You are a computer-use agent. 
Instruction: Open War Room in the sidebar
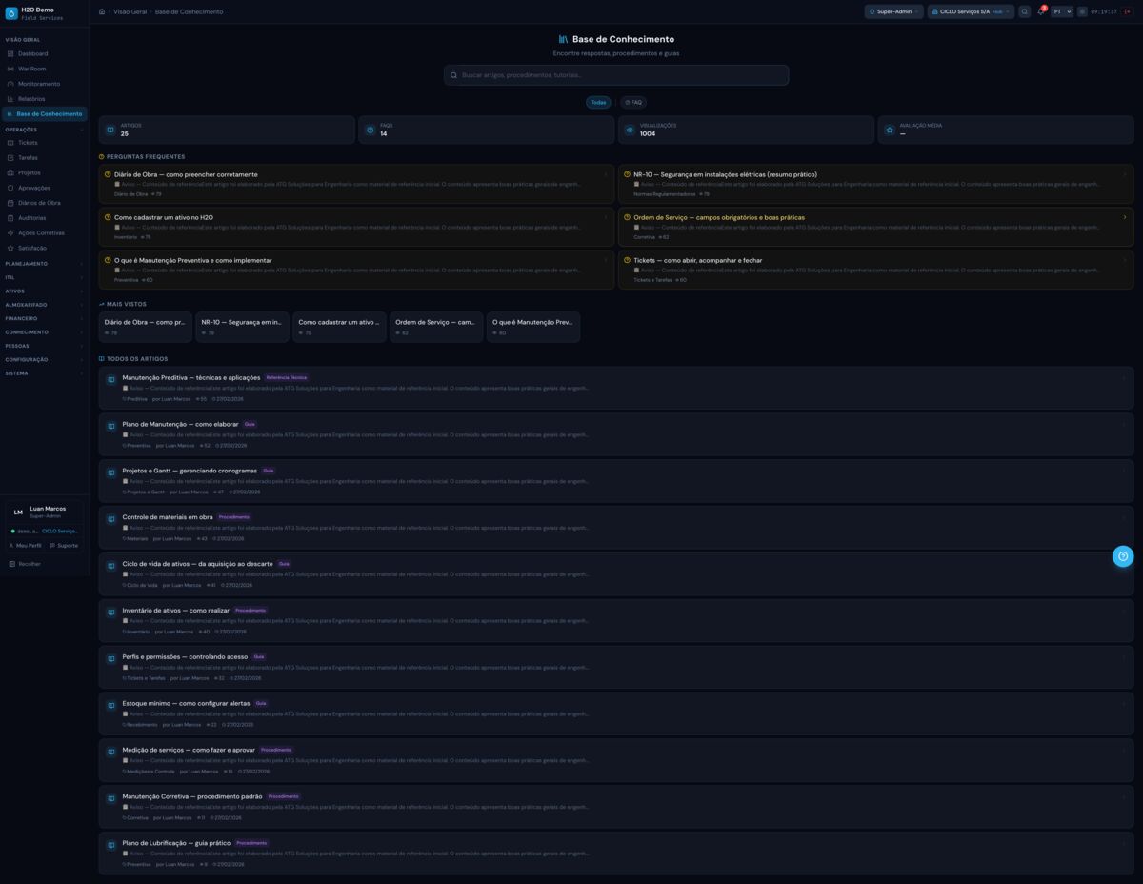point(45,69)
